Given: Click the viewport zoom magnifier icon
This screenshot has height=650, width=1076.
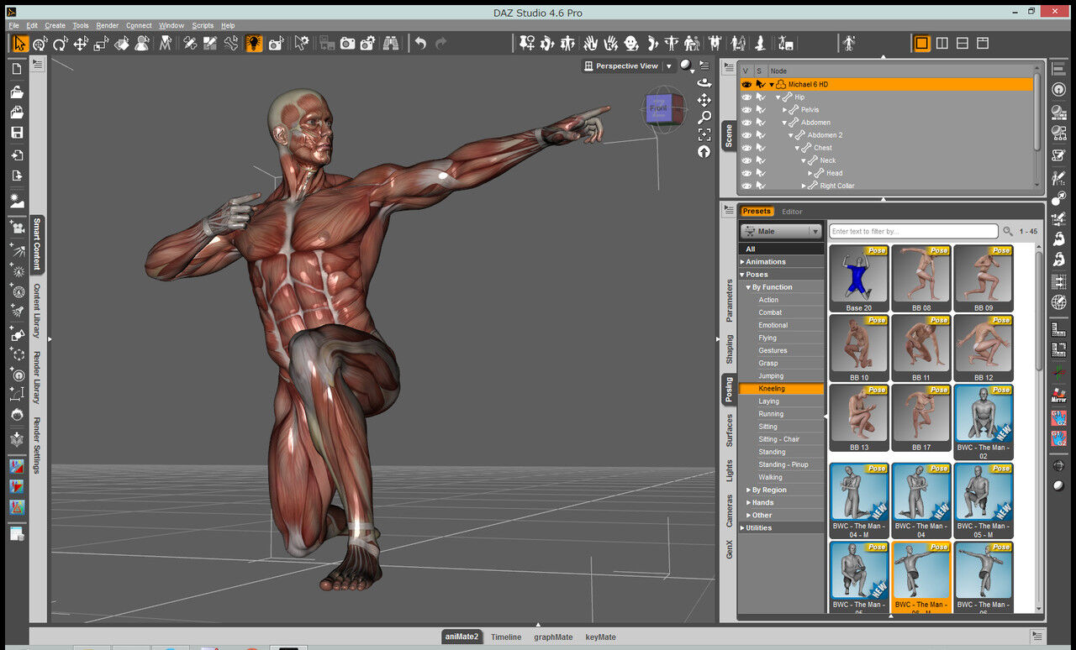Looking at the screenshot, I should [704, 118].
